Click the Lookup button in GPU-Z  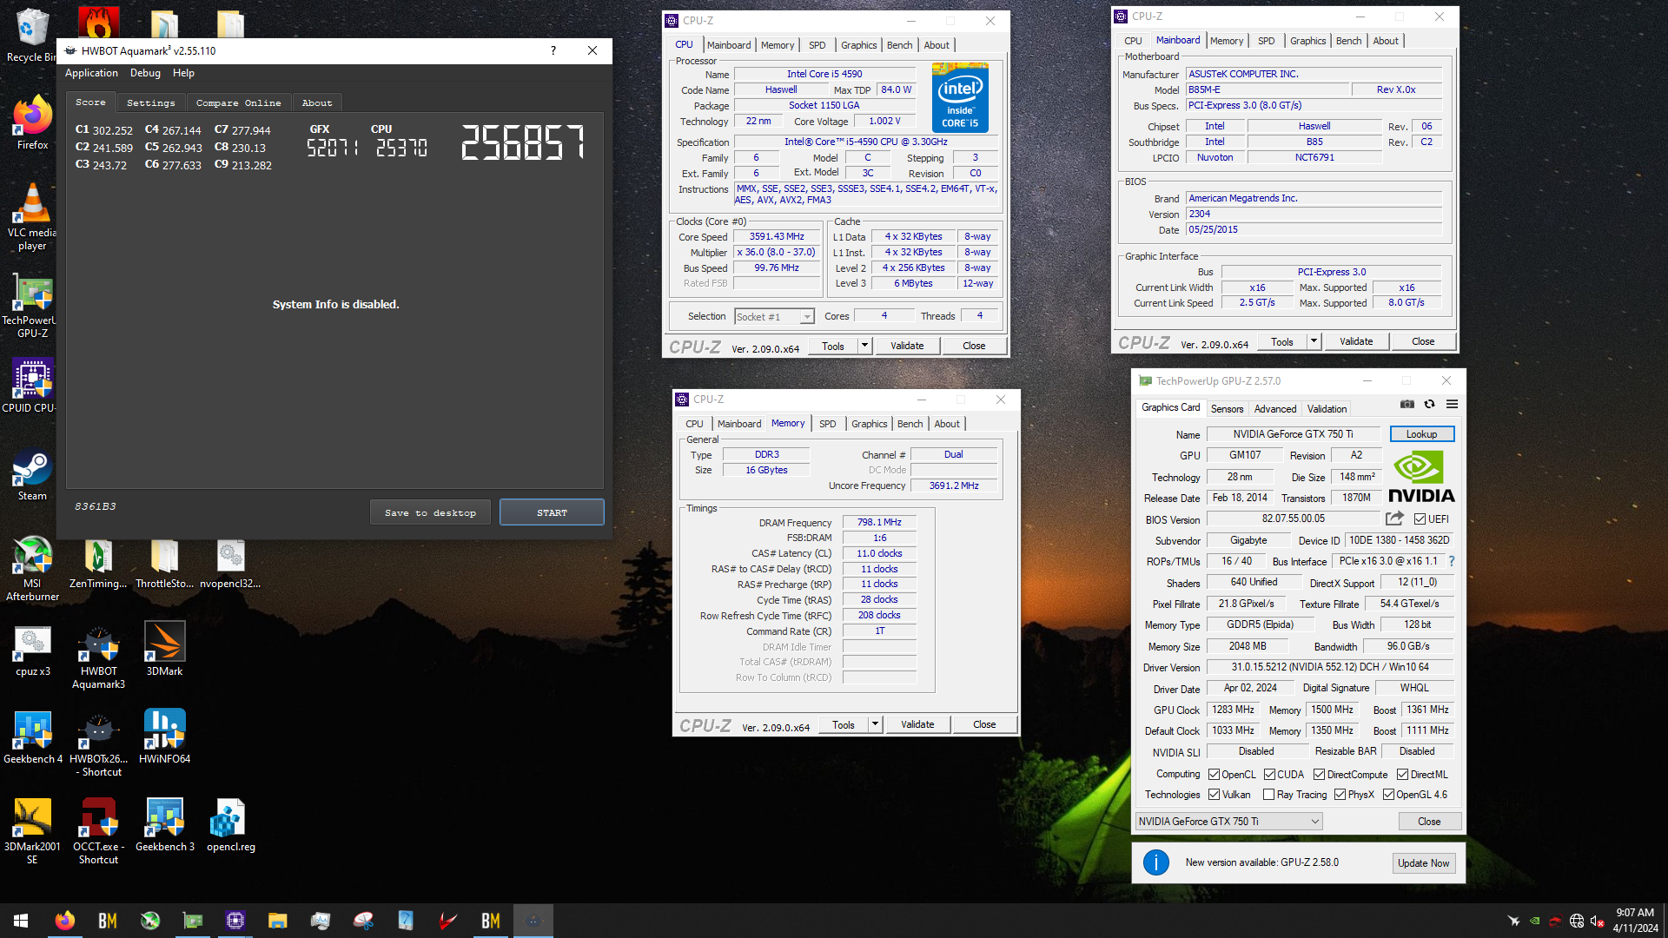1421,434
